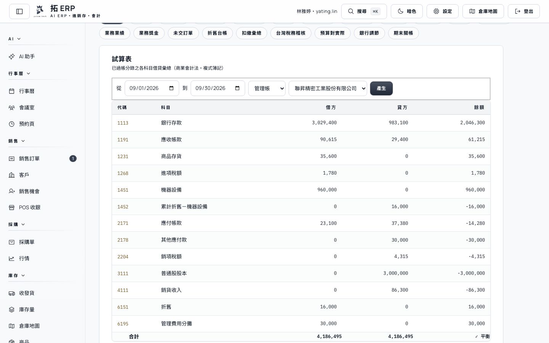The image size is (549, 343).
Task: Open 設定 settings in the header
Action: (x=443, y=11)
